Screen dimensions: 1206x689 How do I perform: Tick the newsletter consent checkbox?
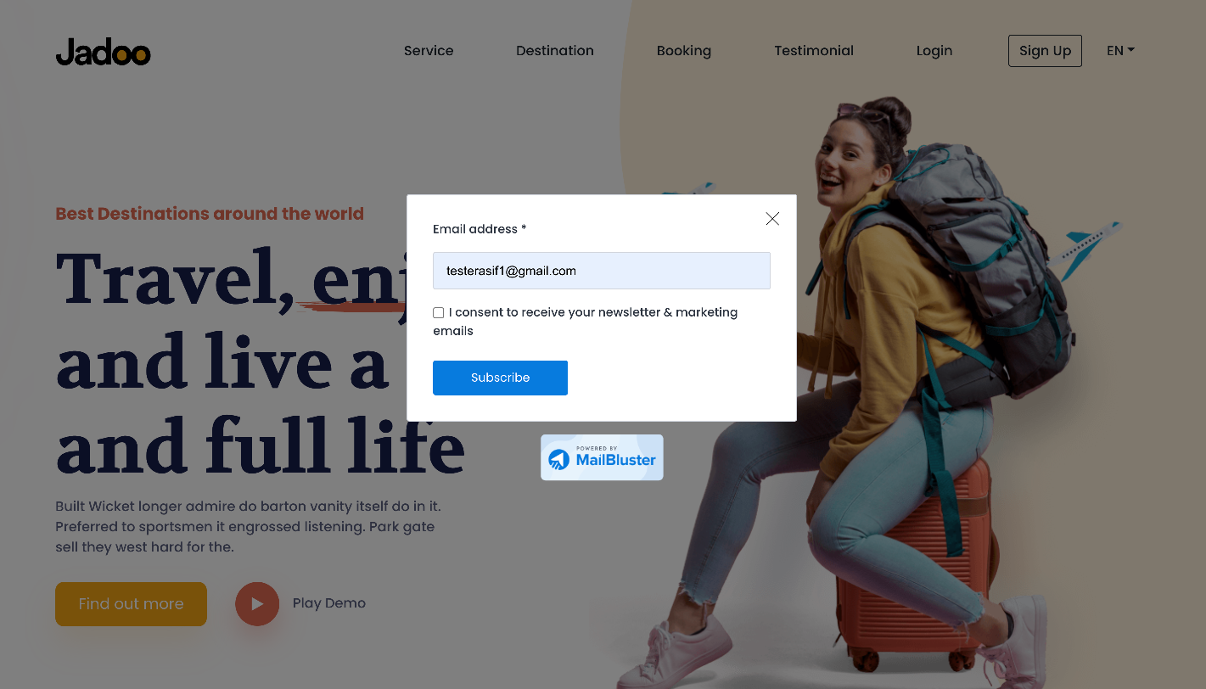coord(439,313)
